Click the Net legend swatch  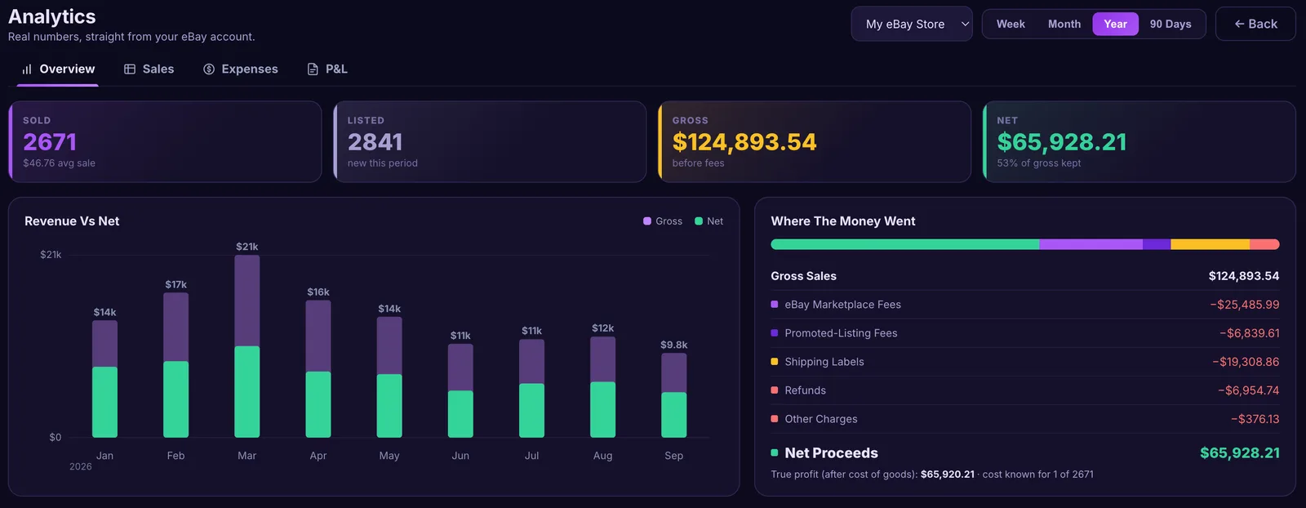click(x=699, y=221)
